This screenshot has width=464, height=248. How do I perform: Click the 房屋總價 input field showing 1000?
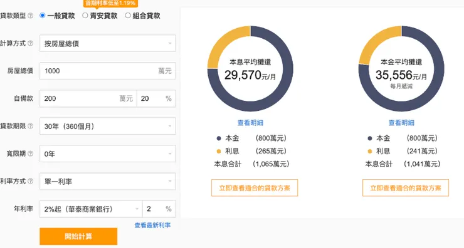click(x=107, y=71)
